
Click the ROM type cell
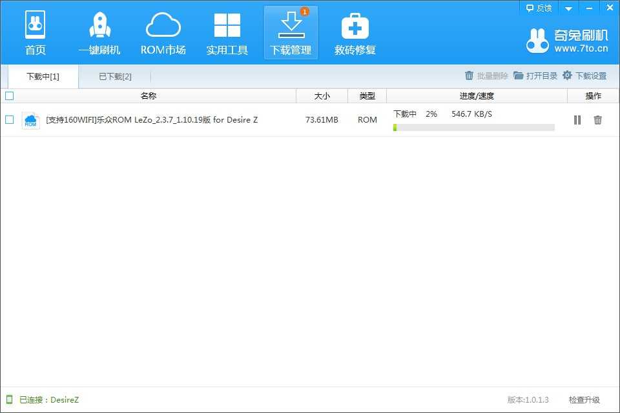click(x=367, y=120)
